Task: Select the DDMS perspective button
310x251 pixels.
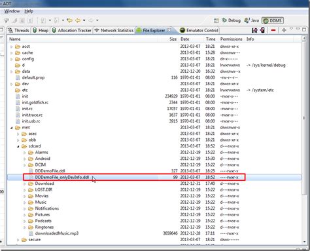Action: click(x=273, y=20)
